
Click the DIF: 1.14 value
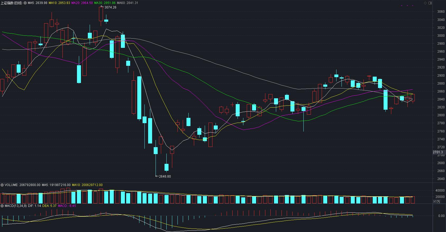tap(34, 206)
